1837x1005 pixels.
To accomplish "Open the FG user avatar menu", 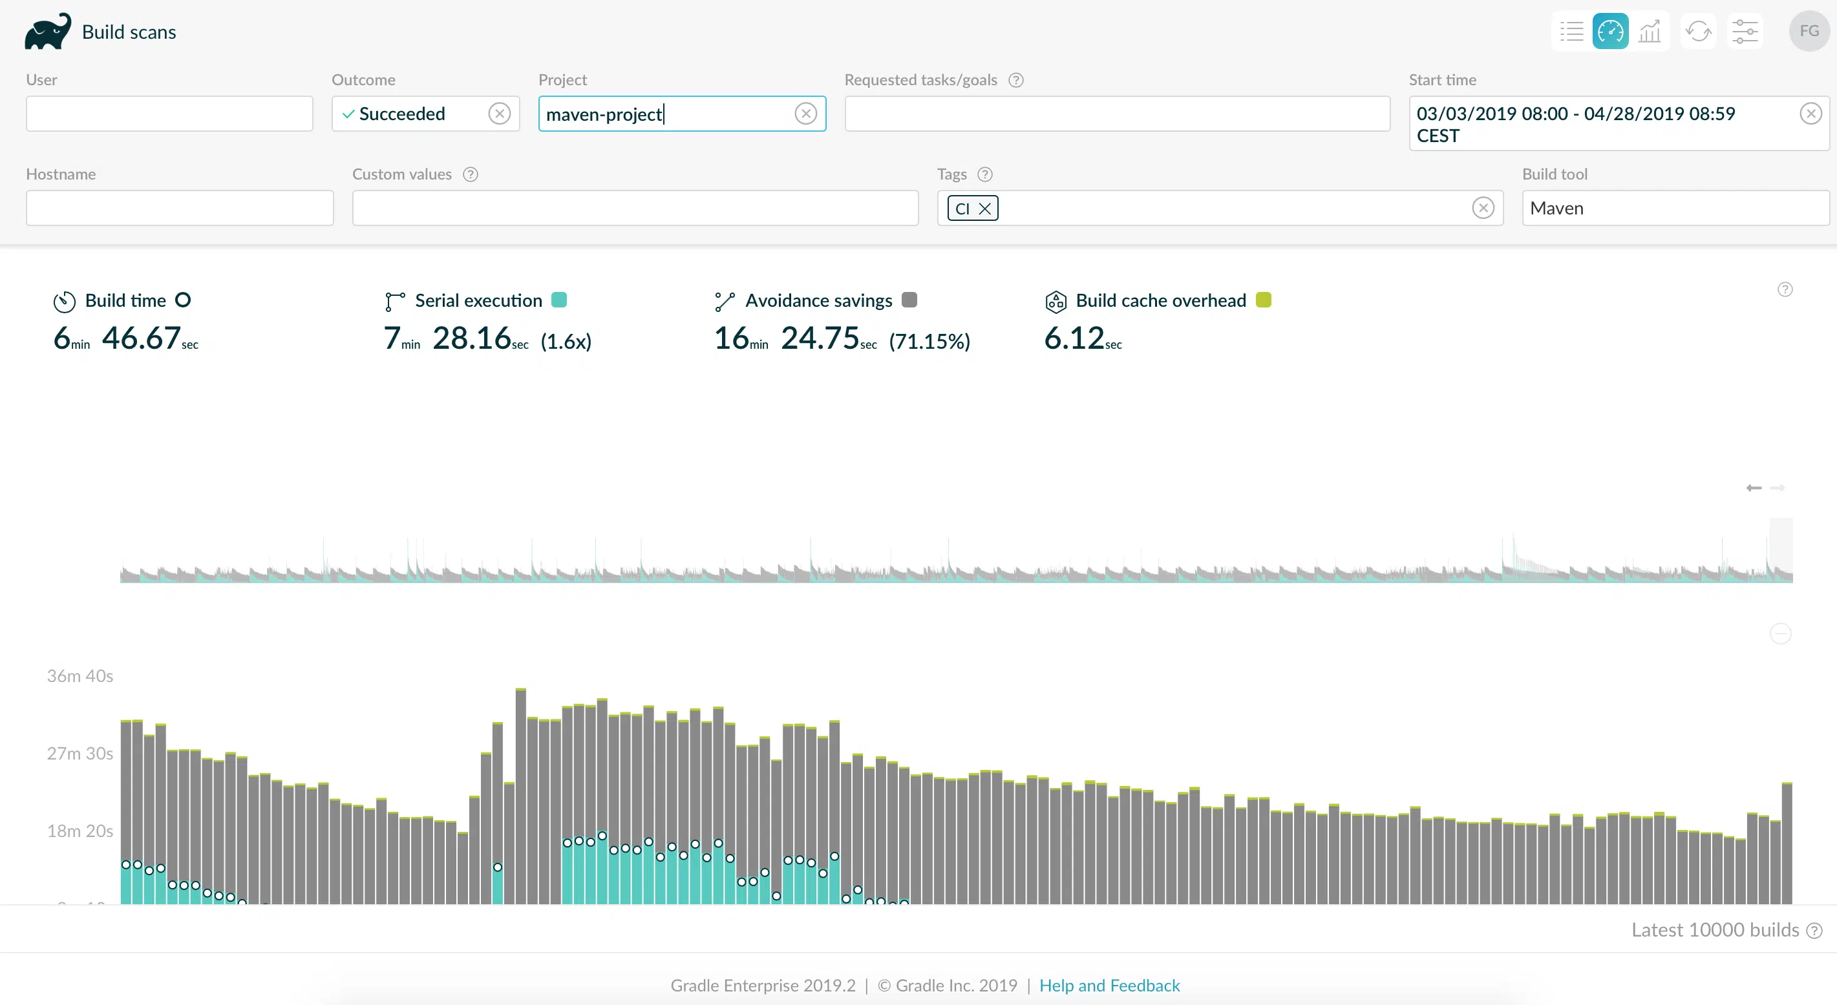I will coord(1809,32).
